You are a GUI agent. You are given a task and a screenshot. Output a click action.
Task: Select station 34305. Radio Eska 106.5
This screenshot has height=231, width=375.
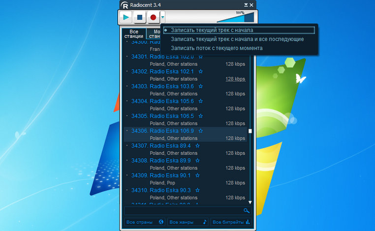pyautogui.click(x=162, y=116)
